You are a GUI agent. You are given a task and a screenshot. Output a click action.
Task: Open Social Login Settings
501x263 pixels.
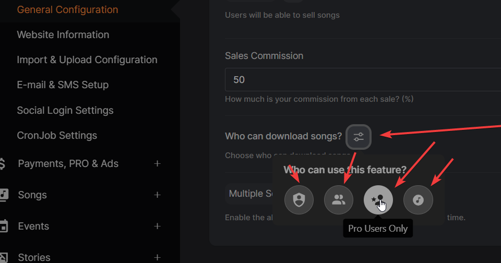tap(65, 110)
